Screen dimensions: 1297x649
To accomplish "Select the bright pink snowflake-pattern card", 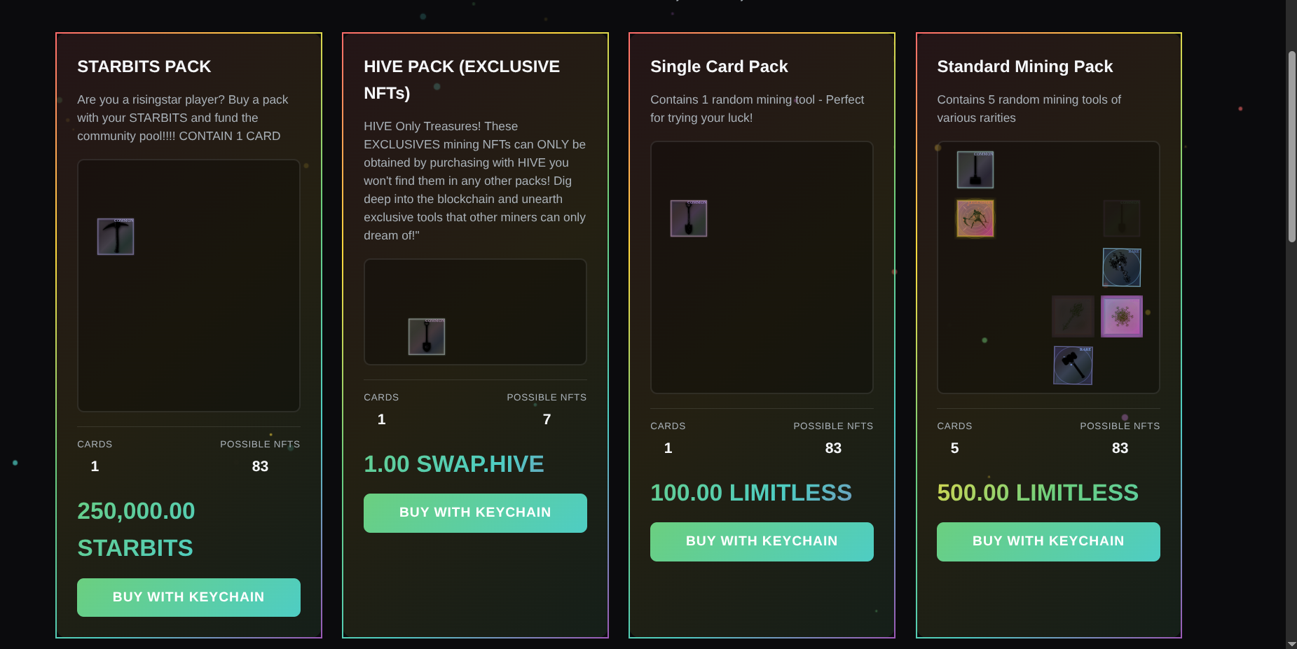I will point(1122,316).
